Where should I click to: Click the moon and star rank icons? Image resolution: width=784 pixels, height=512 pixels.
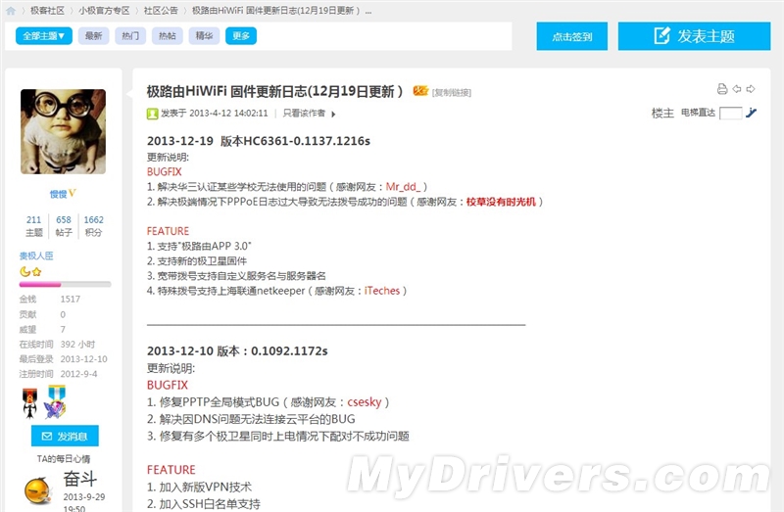(30, 272)
